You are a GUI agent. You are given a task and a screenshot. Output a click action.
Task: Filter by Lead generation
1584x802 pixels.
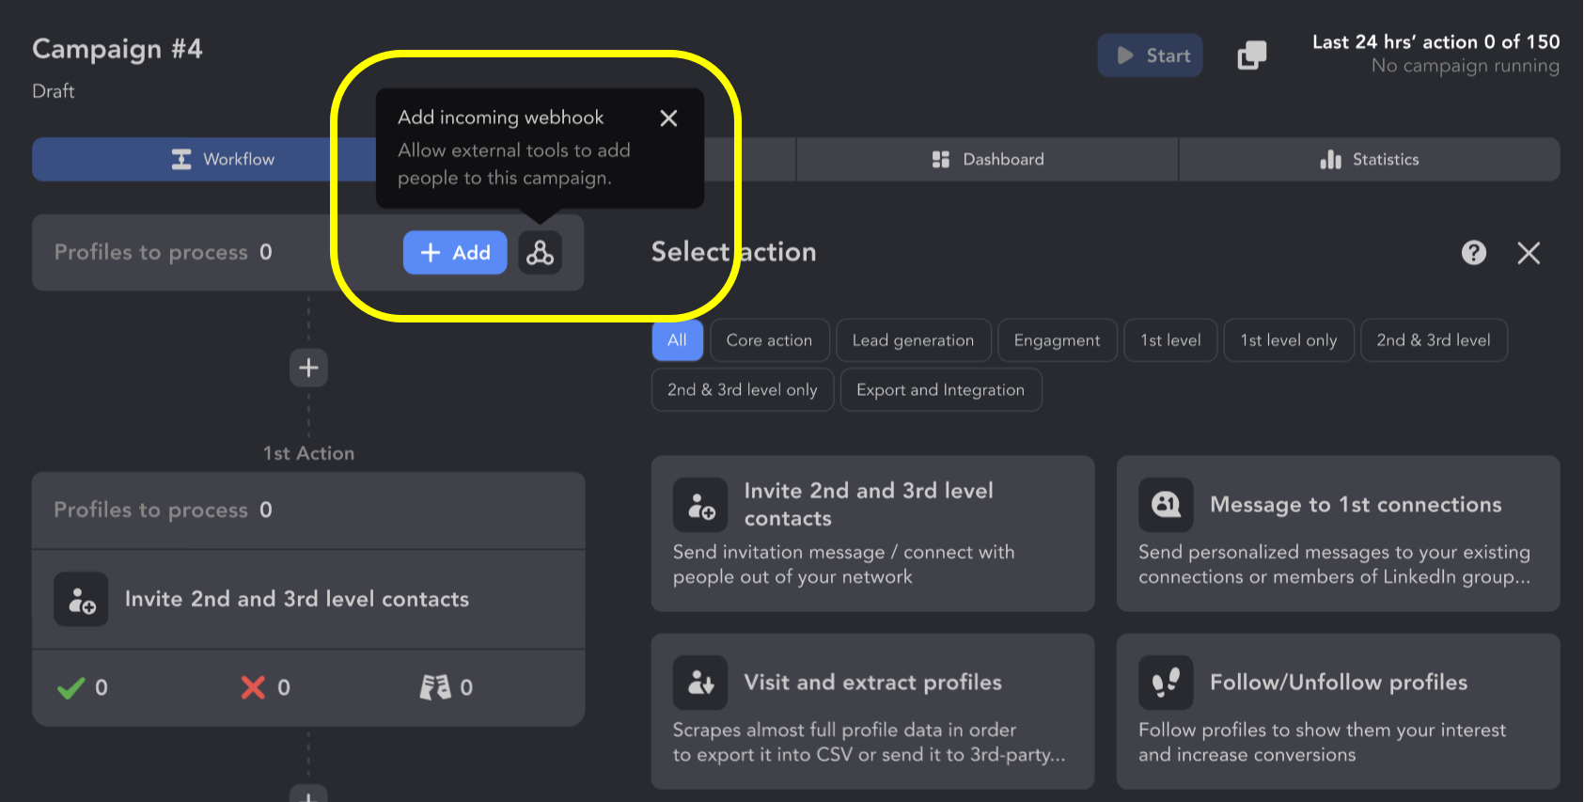coord(913,340)
